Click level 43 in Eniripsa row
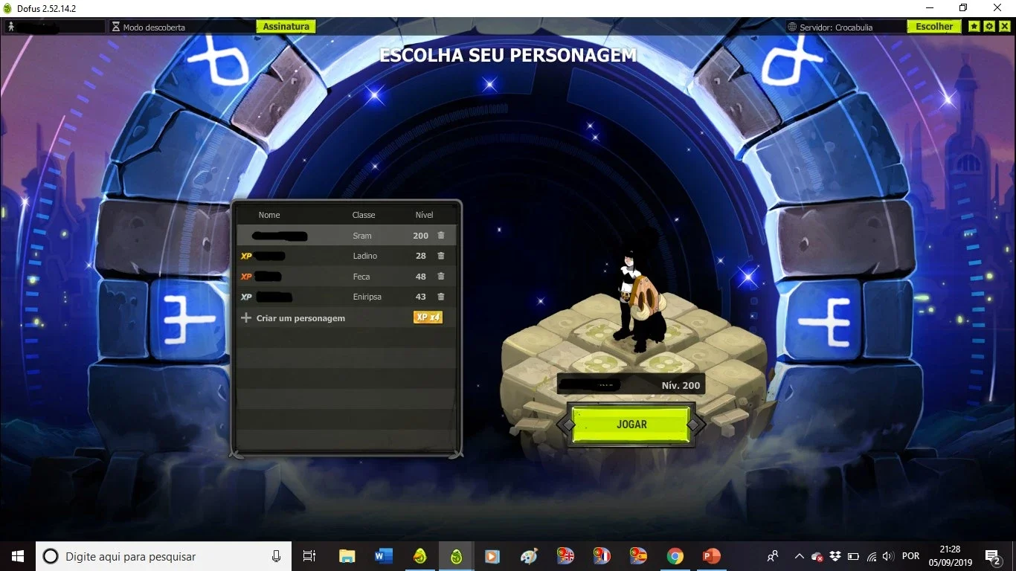The image size is (1016, 571). [421, 297]
